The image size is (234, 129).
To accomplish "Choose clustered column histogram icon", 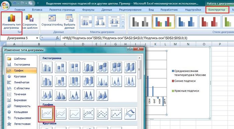I will [47, 67].
